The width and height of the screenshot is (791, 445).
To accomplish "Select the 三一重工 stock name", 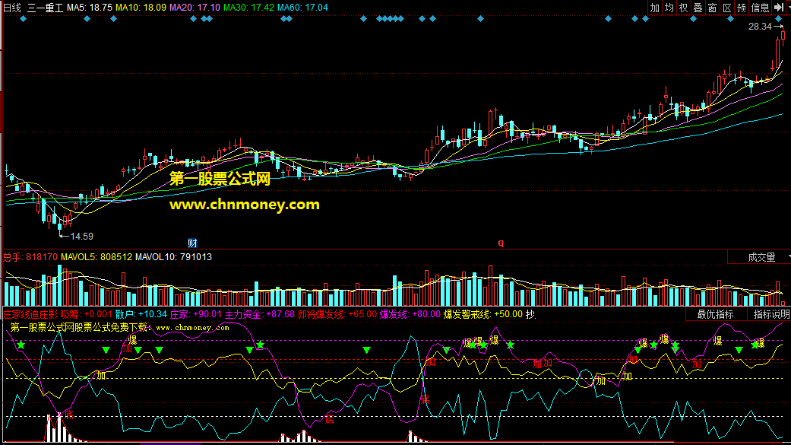I will 46,8.
